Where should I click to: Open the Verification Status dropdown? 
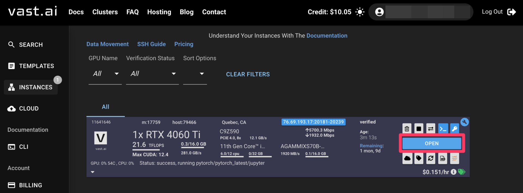tap(152, 74)
